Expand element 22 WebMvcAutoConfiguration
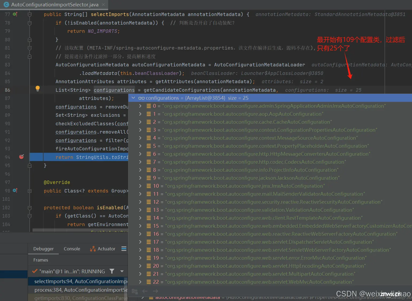Image resolution: width=412 pixels, height=301 pixels. click(x=140, y=282)
